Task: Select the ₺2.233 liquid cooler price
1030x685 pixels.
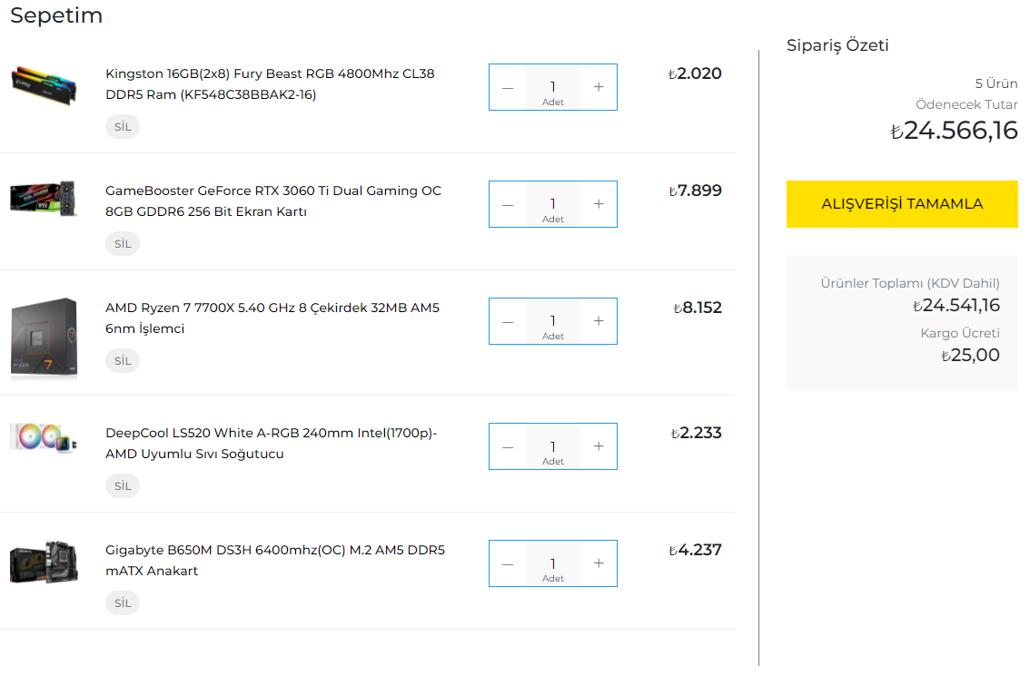Action: pyautogui.click(x=697, y=433)
